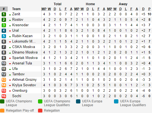Click Rubin Kazan's blue rank 5 badge

coord(4,36)
